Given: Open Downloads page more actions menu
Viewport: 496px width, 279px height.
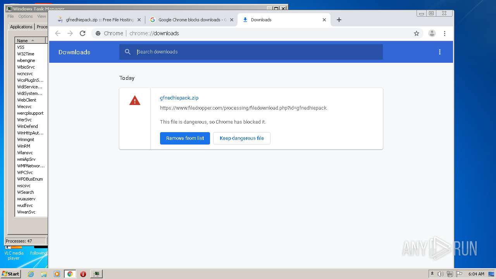Looking at the screenshot, I should click(x=440, y=52).
